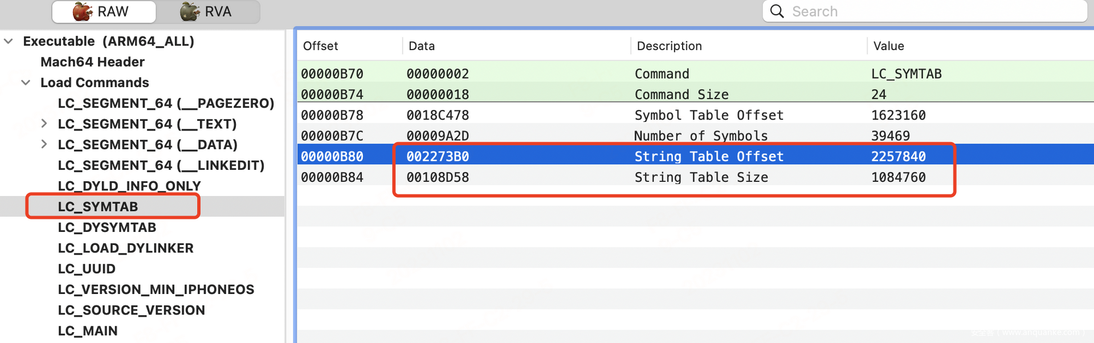The width and height of the screenshot is (1094, 343).
Task: Click the Offset column header
Action: pos(320,46)
